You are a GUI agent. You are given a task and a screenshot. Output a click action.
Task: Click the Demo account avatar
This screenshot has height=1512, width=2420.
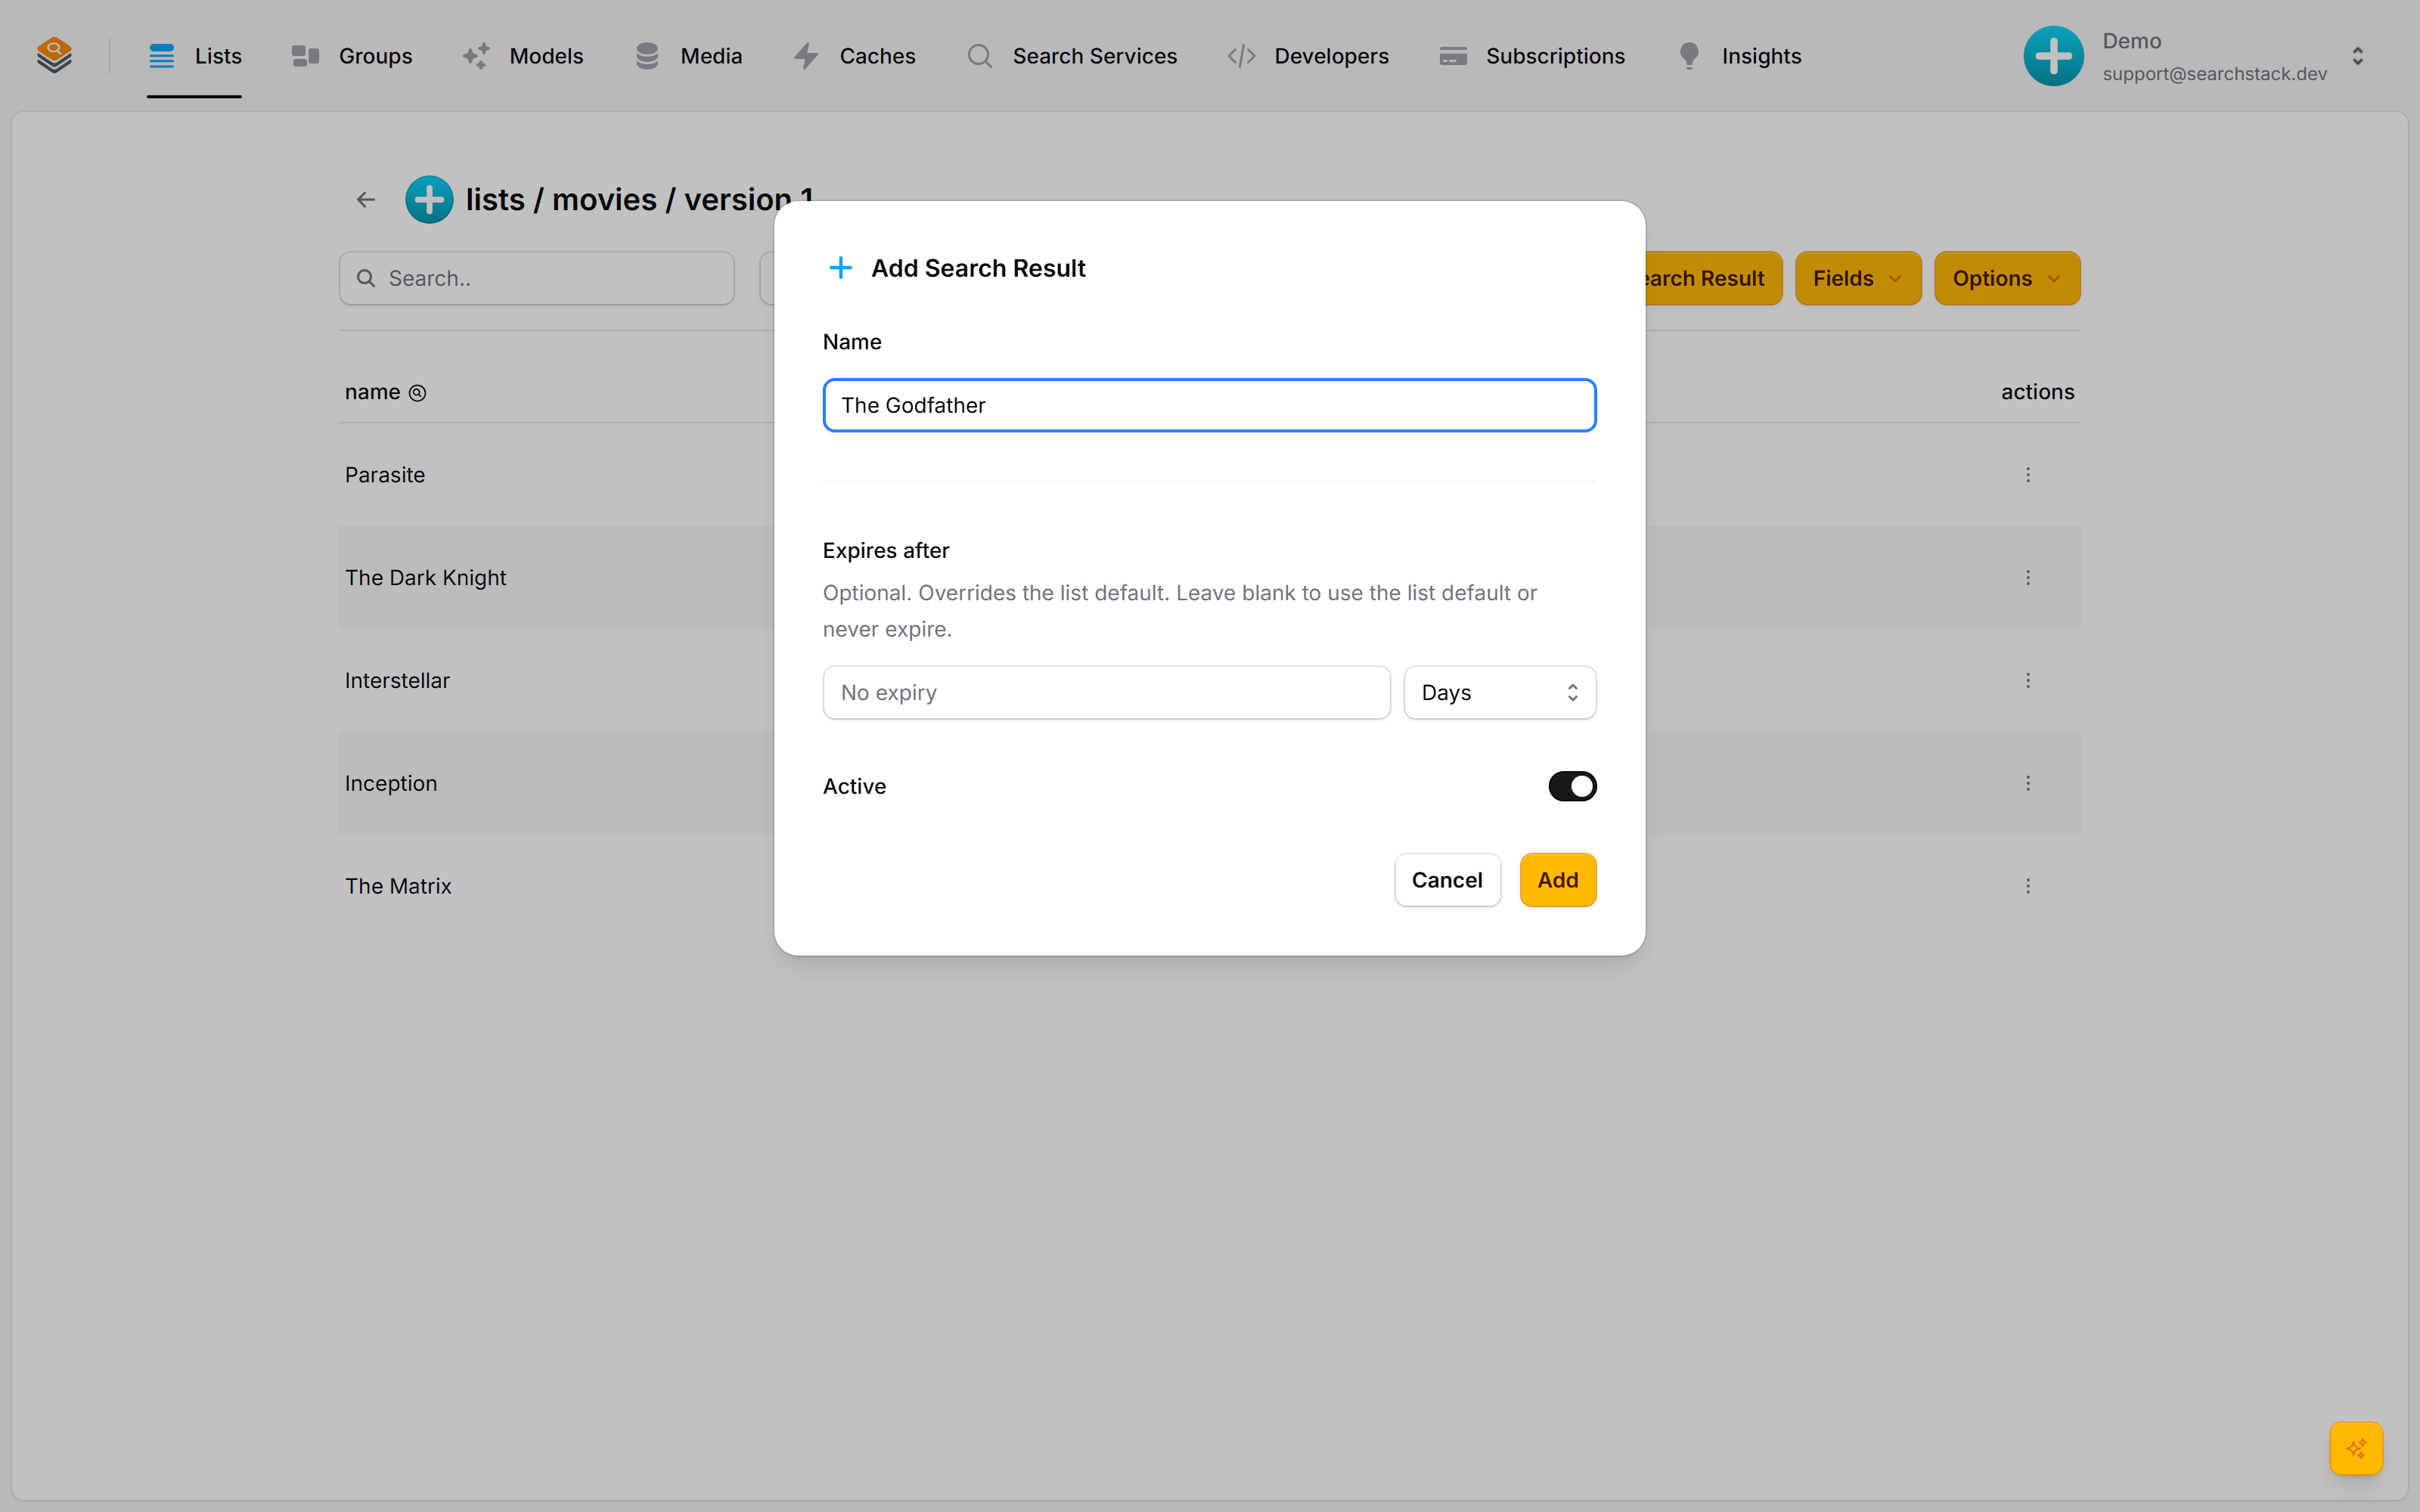[2053, 56]
